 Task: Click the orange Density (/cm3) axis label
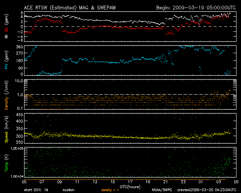tap(6, 95)
